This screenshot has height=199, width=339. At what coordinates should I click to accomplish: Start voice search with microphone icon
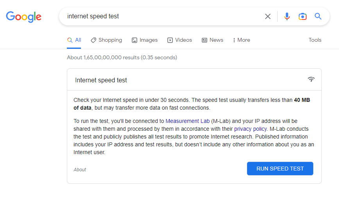[x=287, y=16]
